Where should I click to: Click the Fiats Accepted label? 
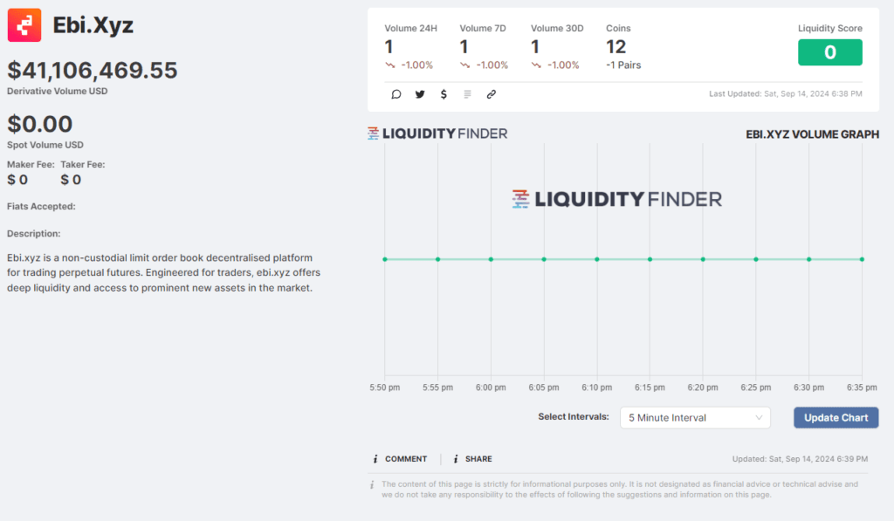coord(41,206)
